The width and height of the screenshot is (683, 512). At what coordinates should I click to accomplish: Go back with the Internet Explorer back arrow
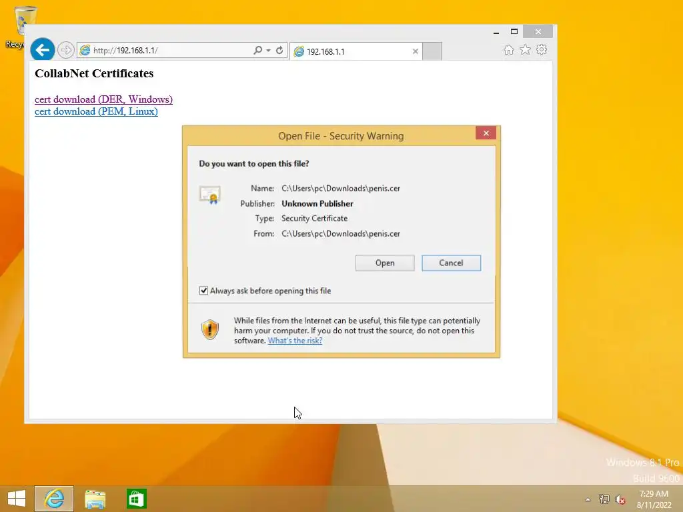click(42, 49)
